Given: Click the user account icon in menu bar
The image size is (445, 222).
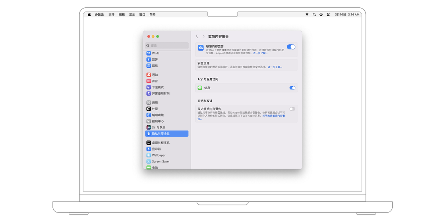Looking at the screenshot, I should pyautogui.click(x=321, y=14).
